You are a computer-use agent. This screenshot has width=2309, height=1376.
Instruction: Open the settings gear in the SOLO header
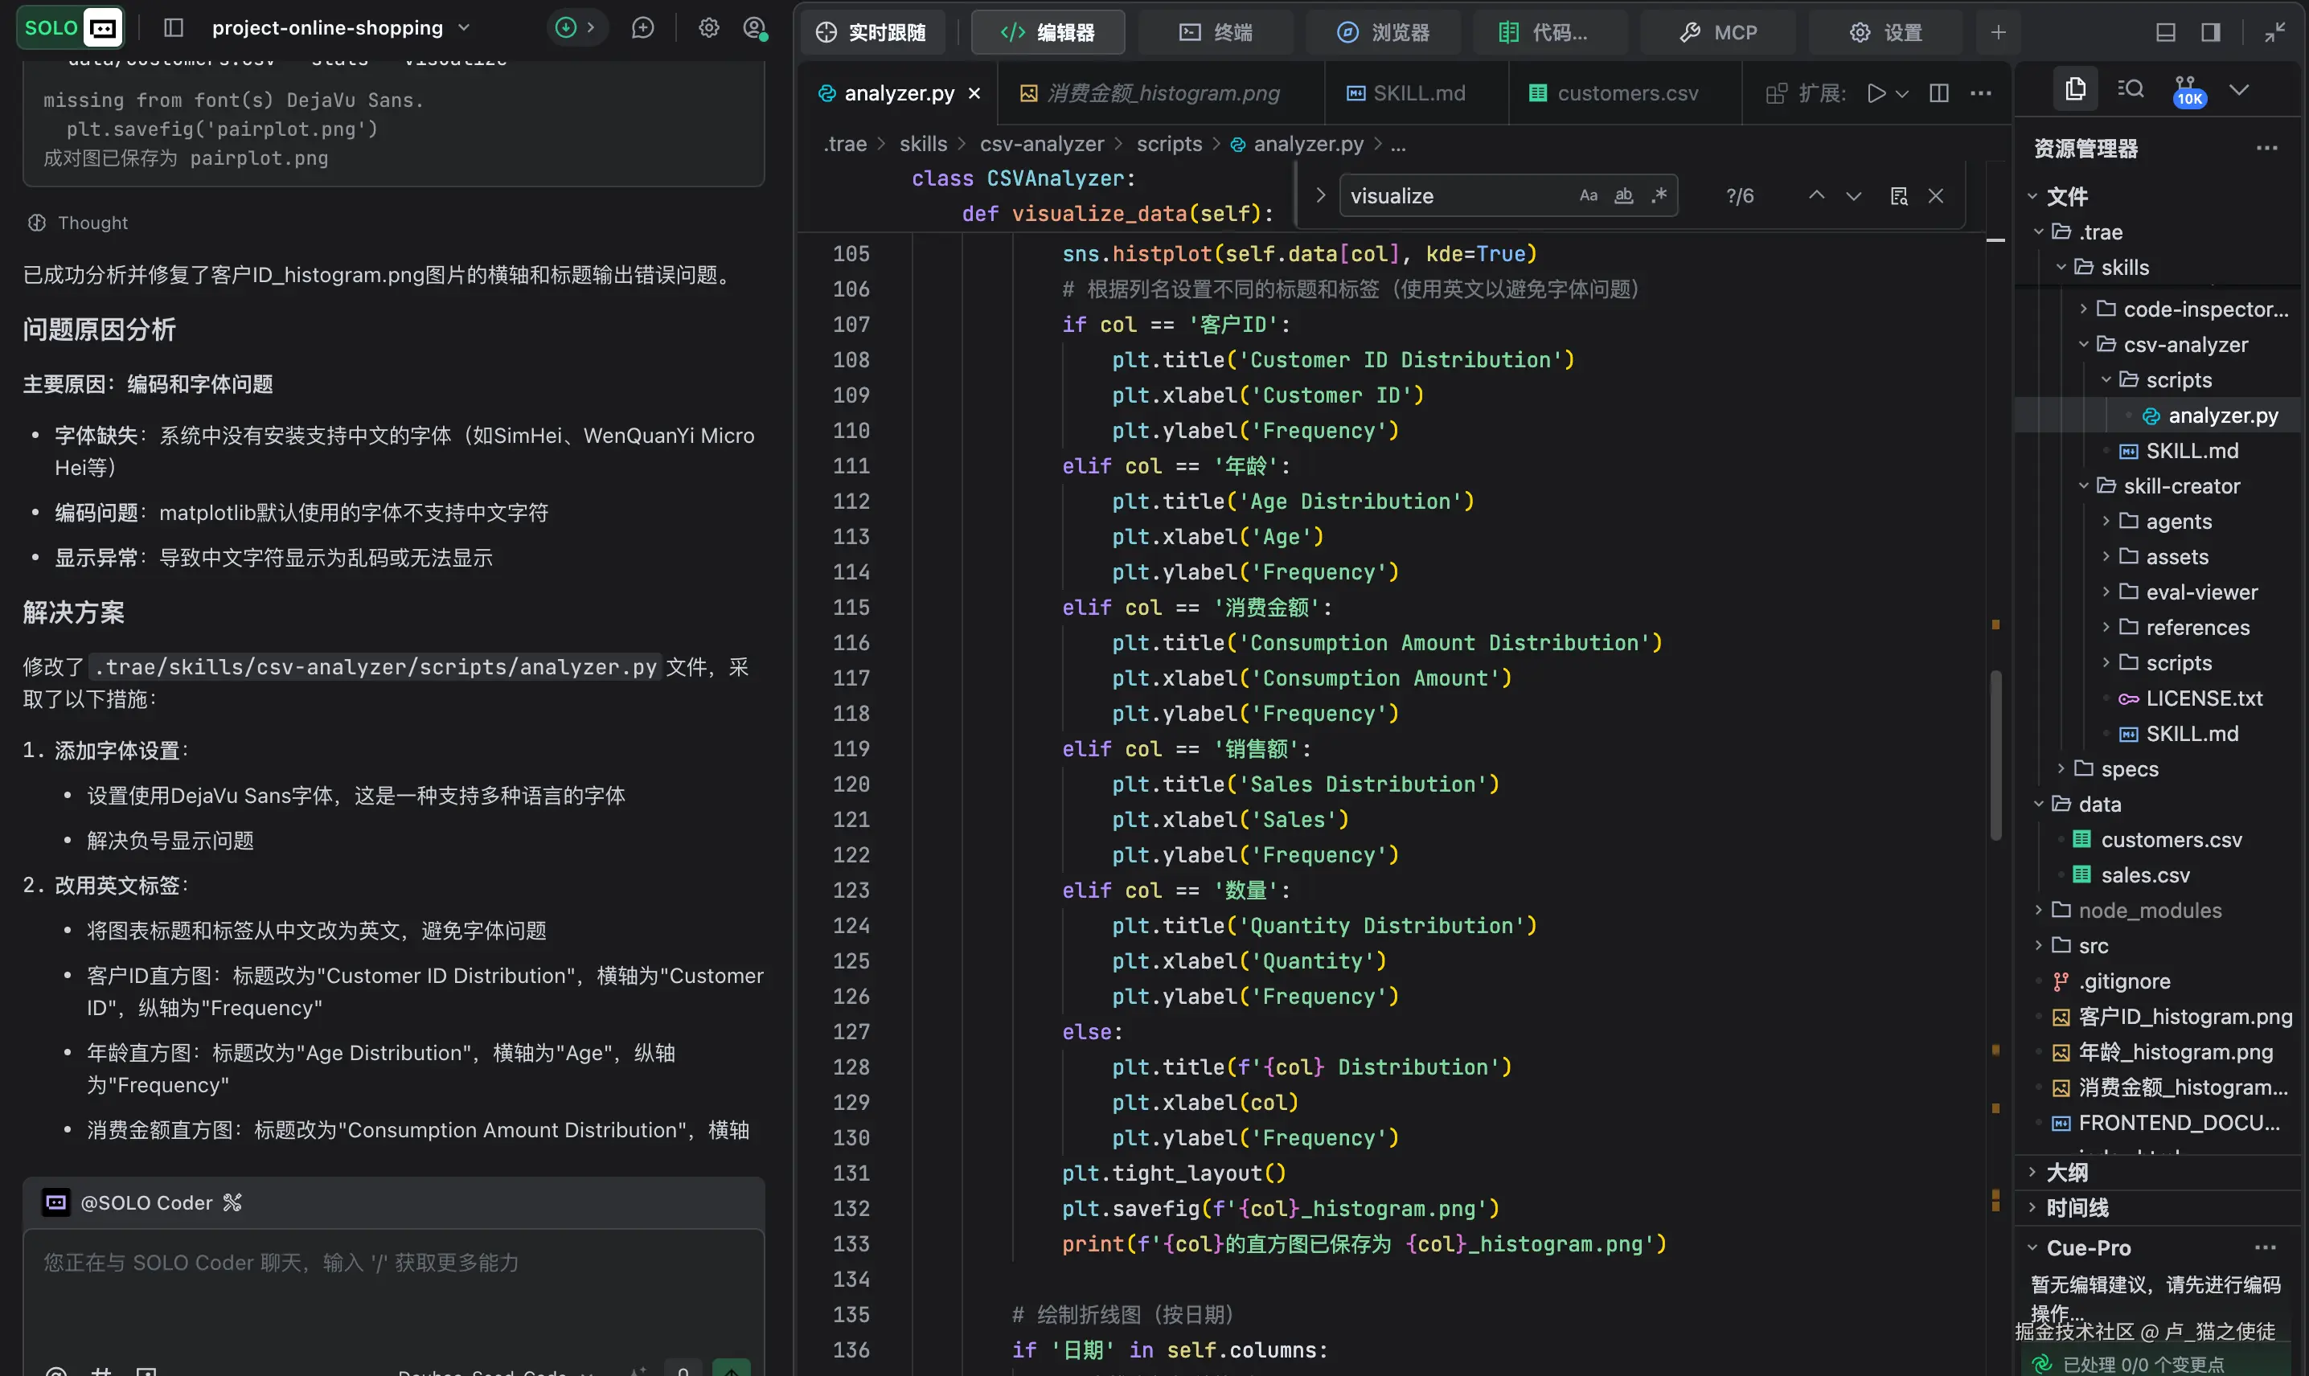[708, 28]
